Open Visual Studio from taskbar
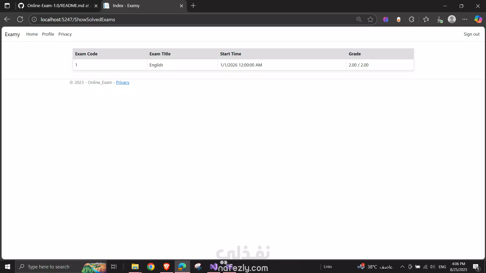Image resolution: width=486 pixels, height=273 pixels. click(214, 267)
